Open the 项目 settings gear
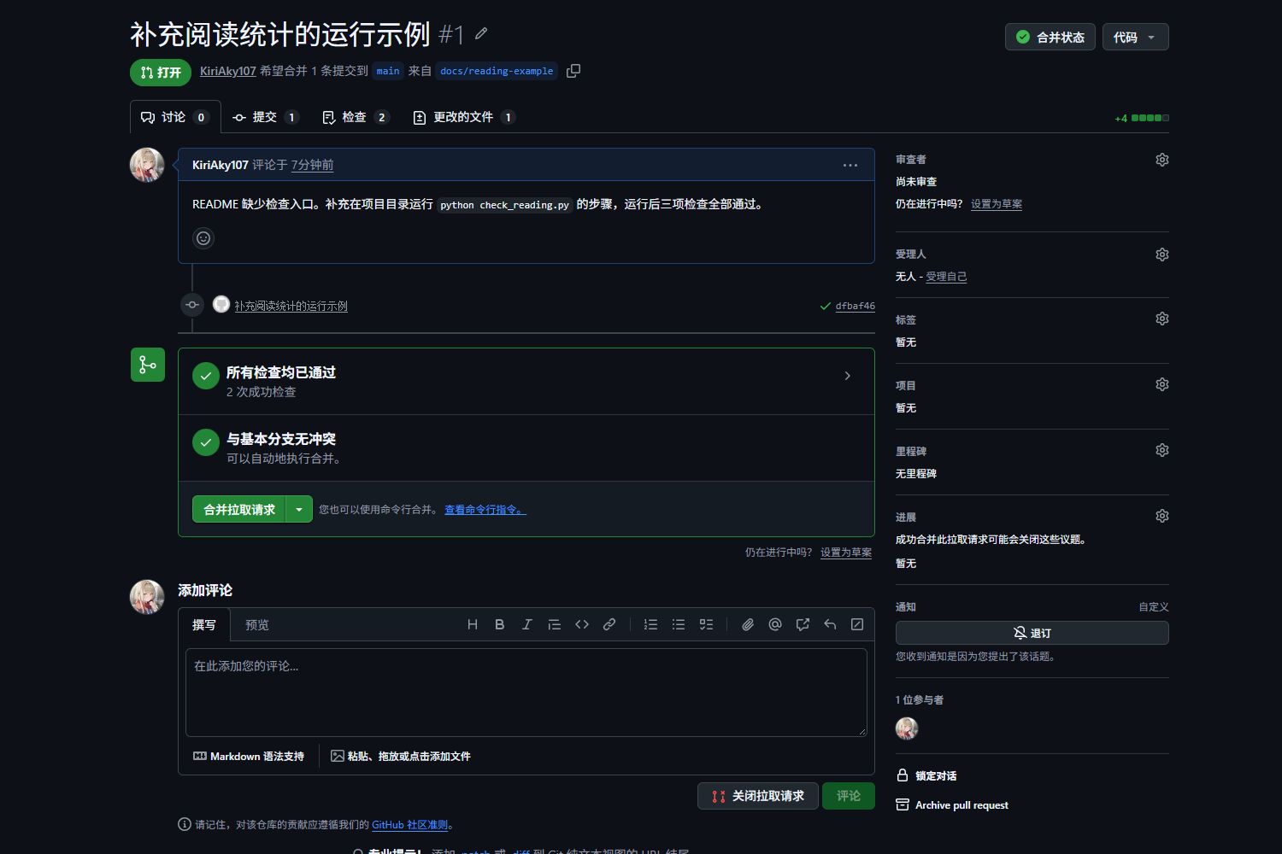The width and height of the screenshot is (1282, 854). pyautogui.click(x=1161, y=384)
